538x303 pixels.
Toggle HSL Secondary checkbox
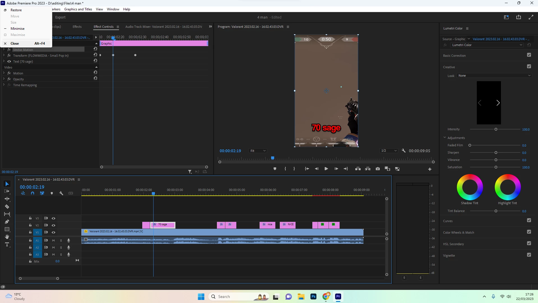pyautogui.click(x=529, y=243)
